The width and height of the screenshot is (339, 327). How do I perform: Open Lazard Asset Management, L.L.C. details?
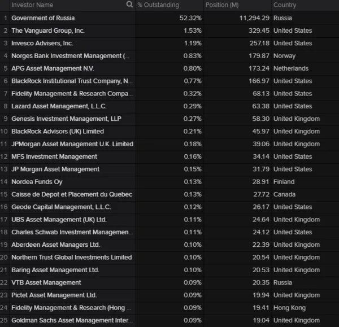click(59, 106)
